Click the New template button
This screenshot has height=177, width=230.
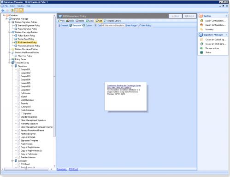(x=61, y=21)
